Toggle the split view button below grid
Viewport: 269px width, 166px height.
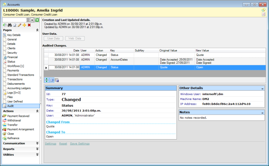[x=47, y=80]
